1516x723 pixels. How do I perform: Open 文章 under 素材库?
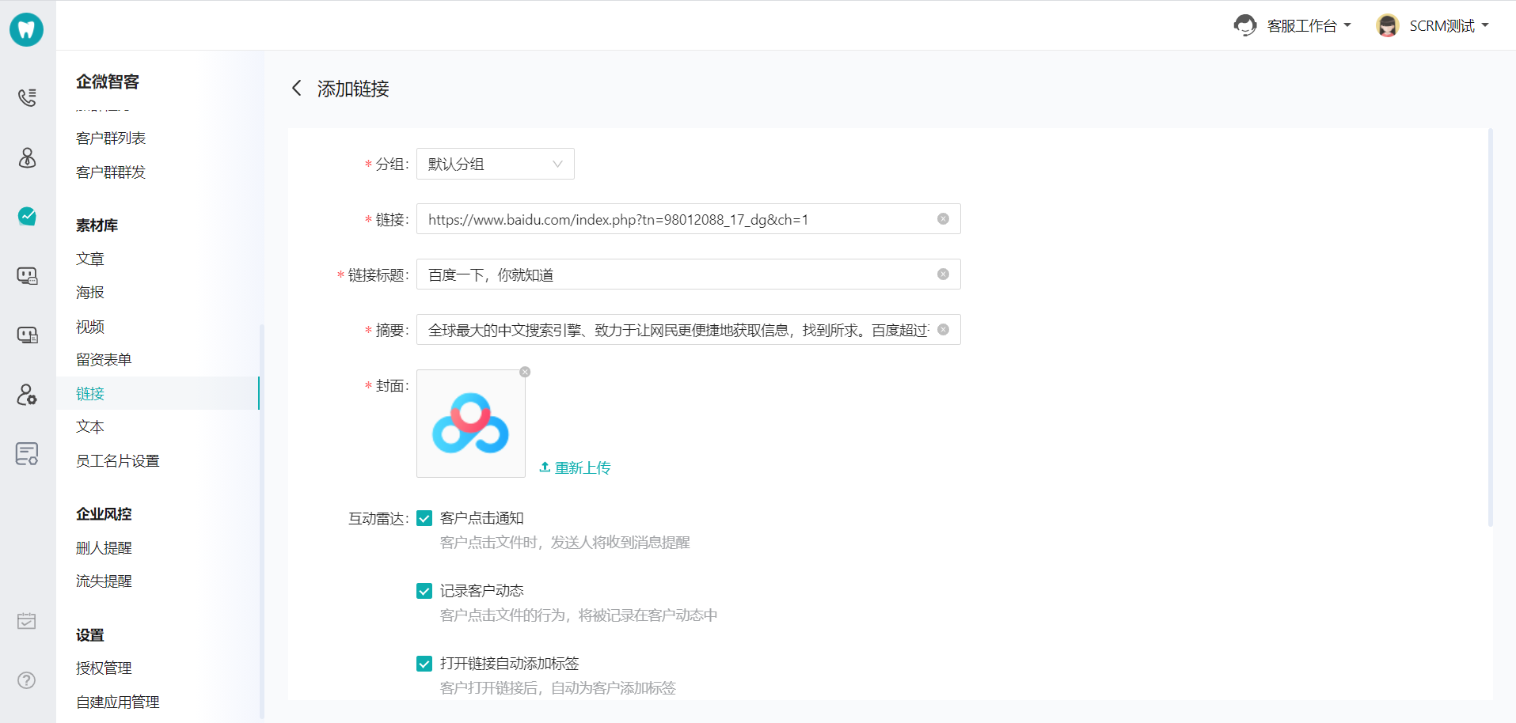coord(90,259)
